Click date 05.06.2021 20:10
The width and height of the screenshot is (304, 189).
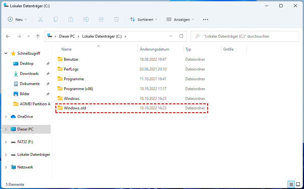(153, 69)
